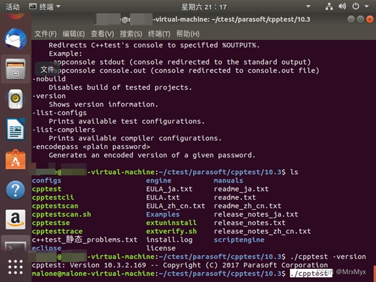Click the configs directory name
The image size is (376, 282).
pyautogui.click(x=46, y=181)
